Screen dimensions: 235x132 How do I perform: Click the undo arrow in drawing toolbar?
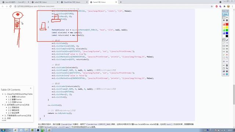[224, 65]
